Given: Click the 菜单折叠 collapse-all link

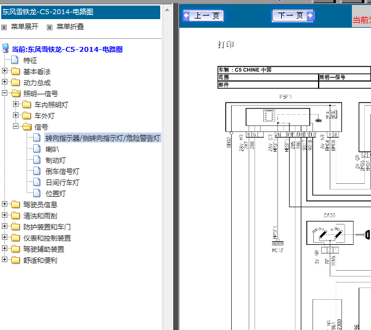Looking at the screenshot, I should tap(70, 27).
